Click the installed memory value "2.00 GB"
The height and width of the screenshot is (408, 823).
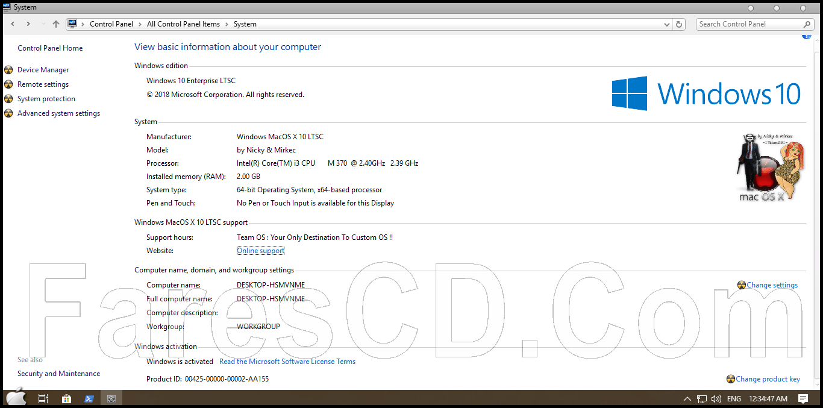coord(248,177)
